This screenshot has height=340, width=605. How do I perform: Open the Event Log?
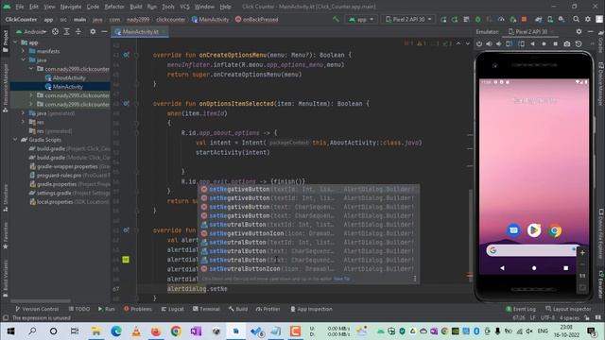(521, 309)
